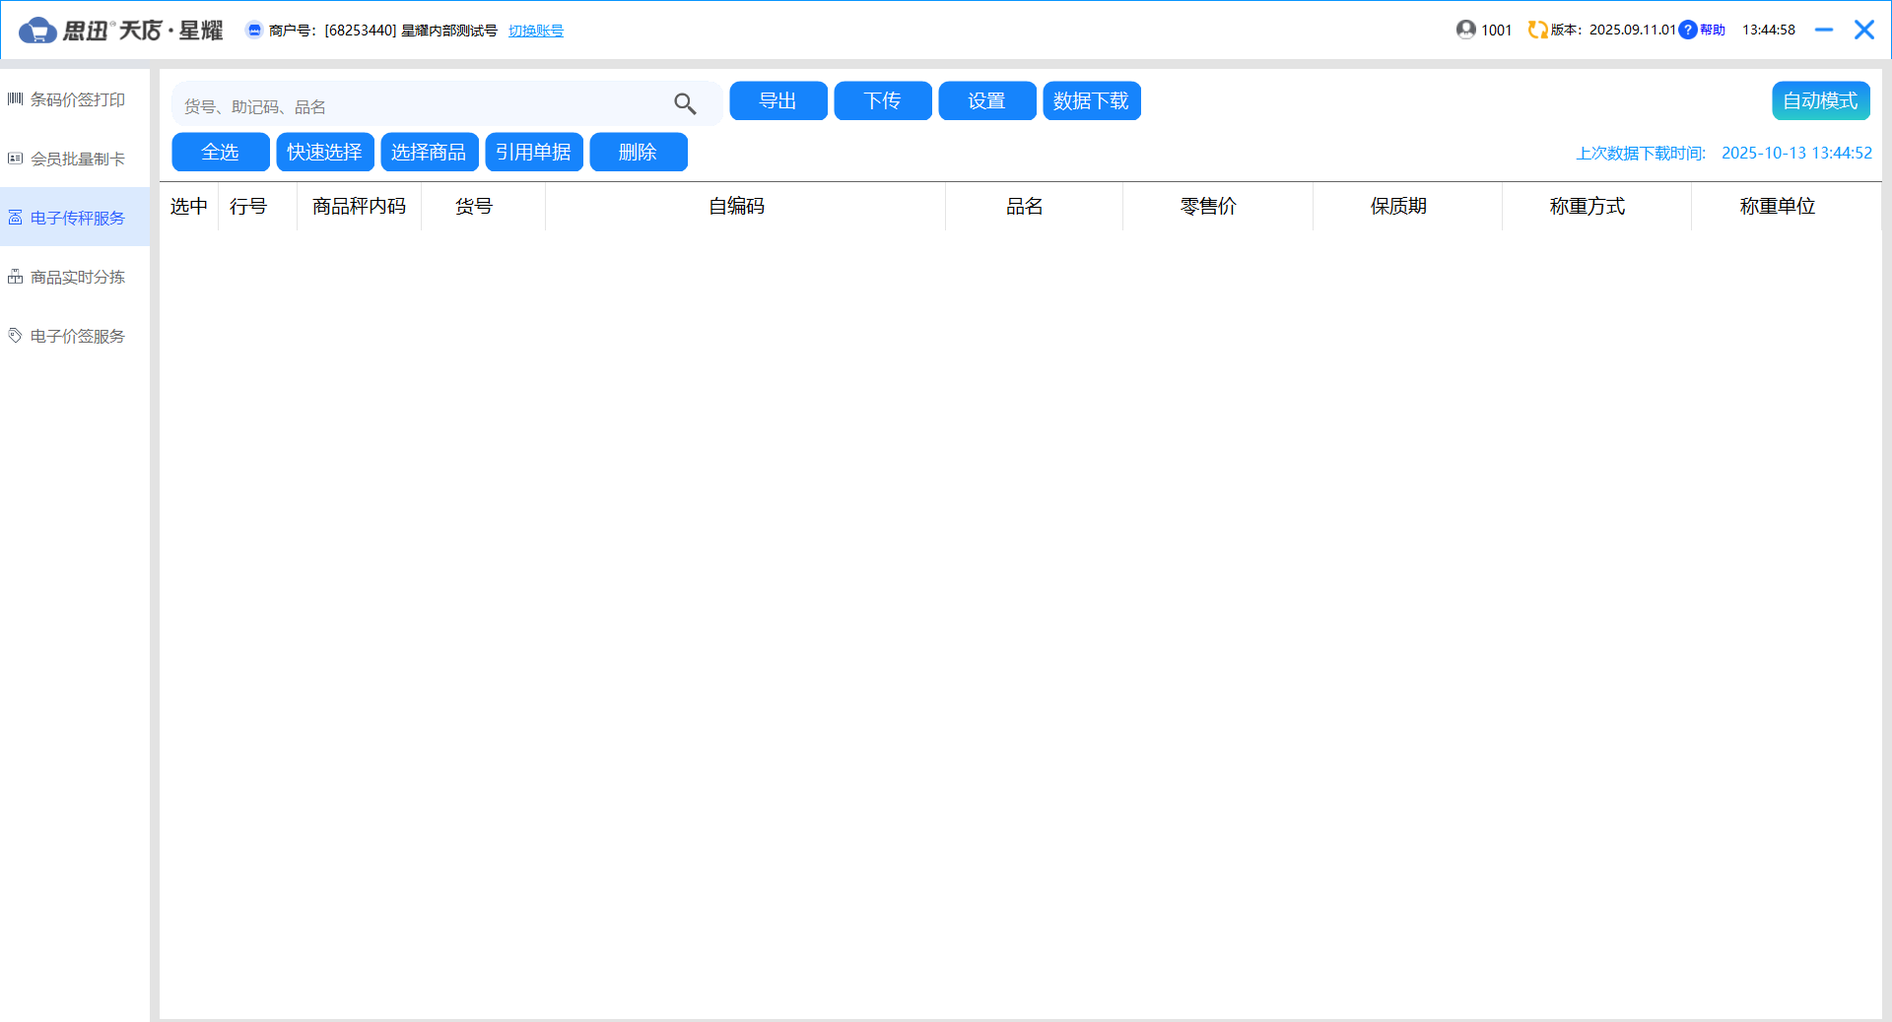Screen dimensions: 1892x1022
Task: Switch to 条码价签打印 in sidebar
Action: point(77,99)
